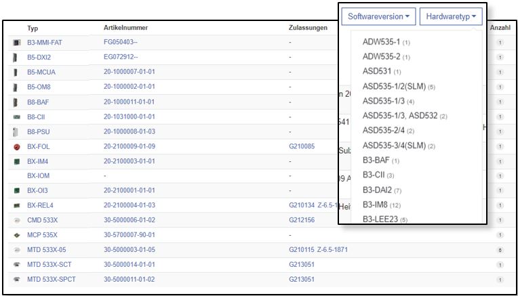This screenshot has height=296, width=518.
Task: Open approval G212156 link
Action: (302, 220)
